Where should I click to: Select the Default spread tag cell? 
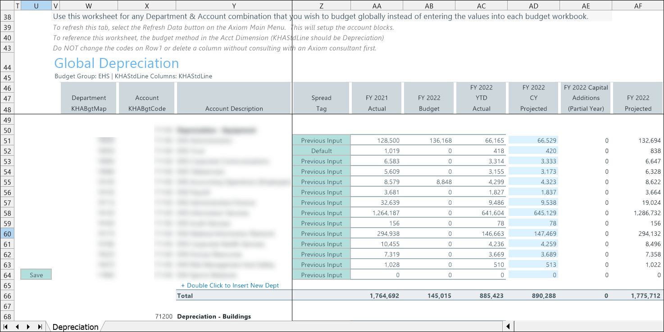(321, 151)
